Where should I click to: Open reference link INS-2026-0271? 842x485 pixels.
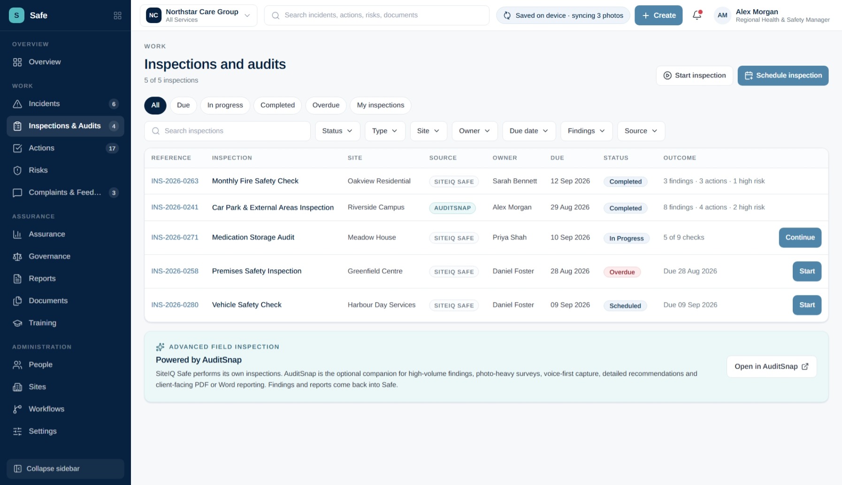click(x=175, y=237)
